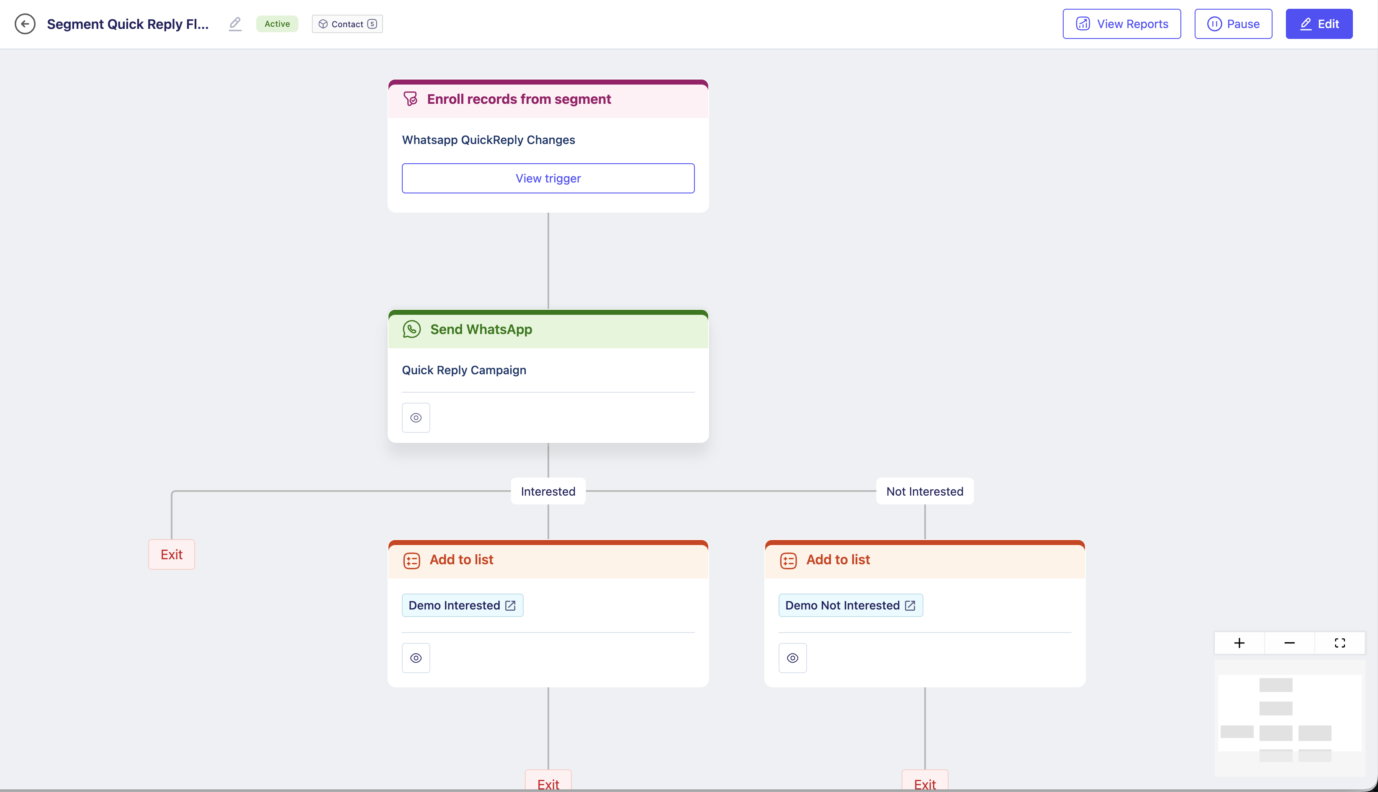Screen dimensions: 1378x792
Task: Open Demo Interested list external link
Action: (510, 605)
